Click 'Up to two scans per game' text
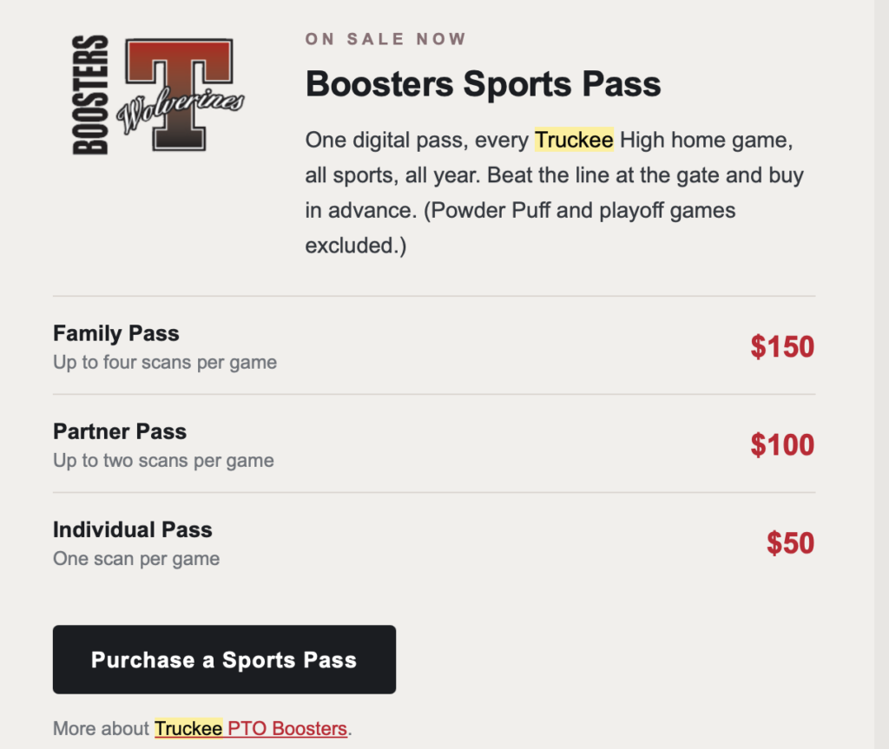 [163, 460]
